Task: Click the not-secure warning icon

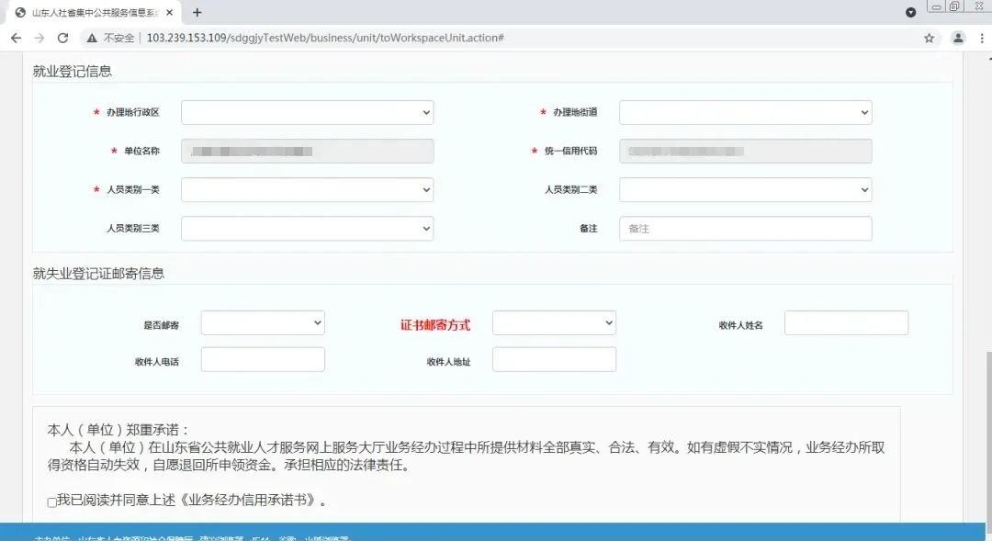Action: coord(92,38)
